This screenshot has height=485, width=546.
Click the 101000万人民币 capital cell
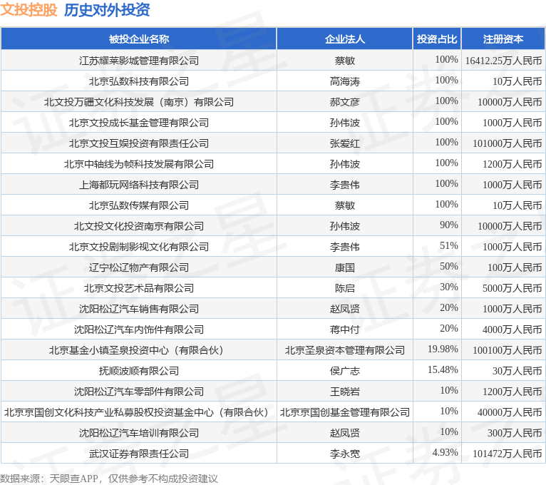pos(503,143)
